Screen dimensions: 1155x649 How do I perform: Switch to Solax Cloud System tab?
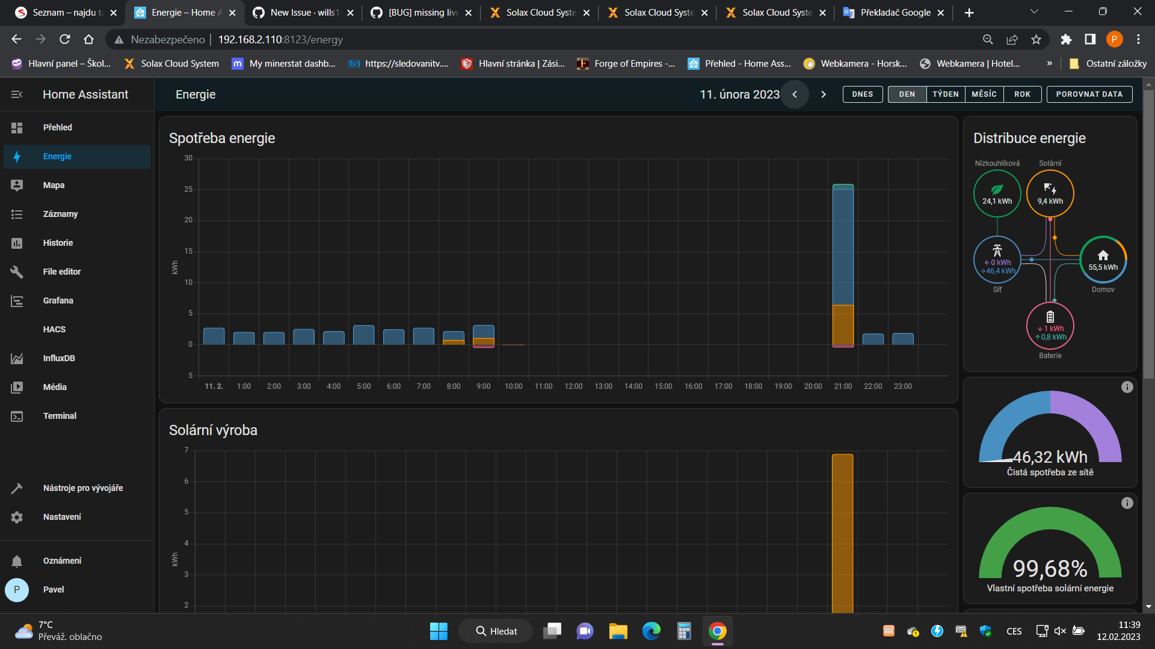pyautogui.click(x=540, y=13)
